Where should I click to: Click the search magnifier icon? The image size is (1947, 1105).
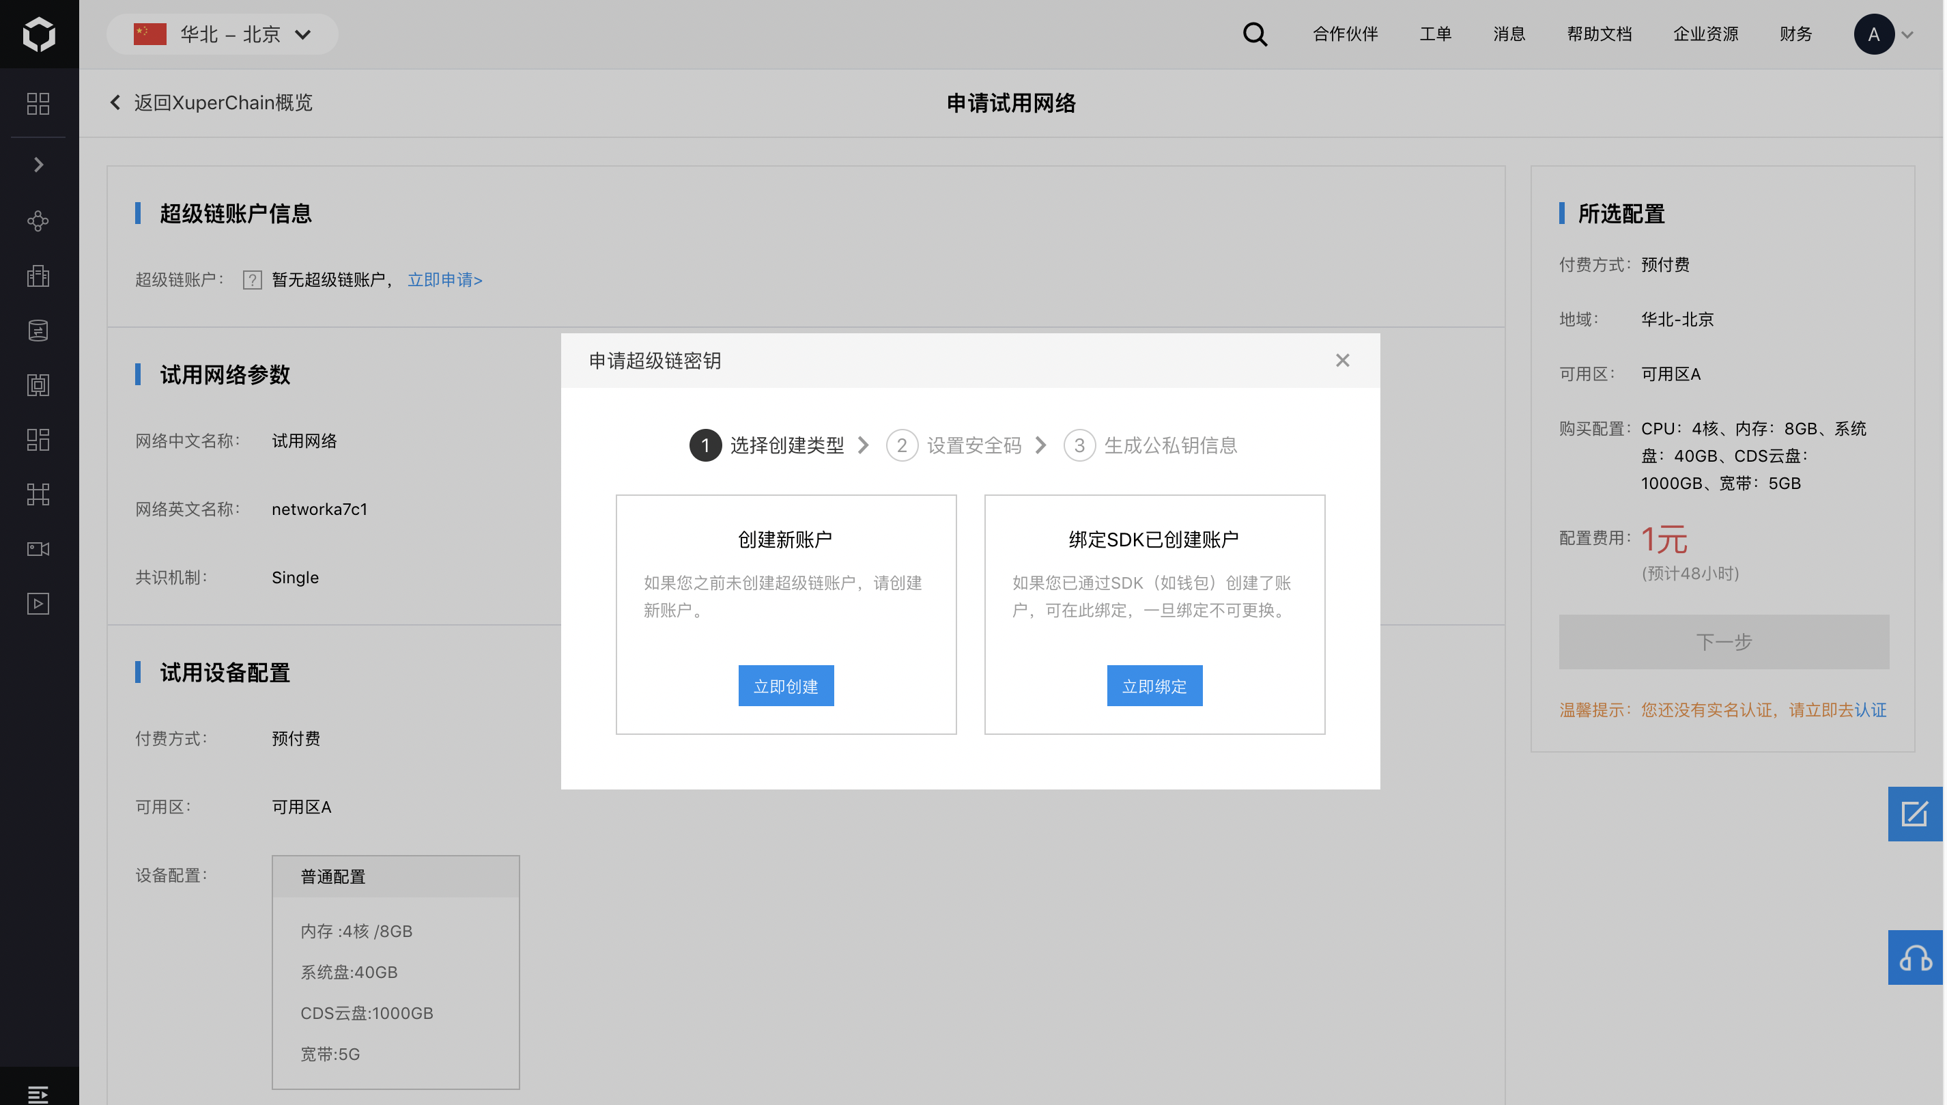click(1255, 34)
